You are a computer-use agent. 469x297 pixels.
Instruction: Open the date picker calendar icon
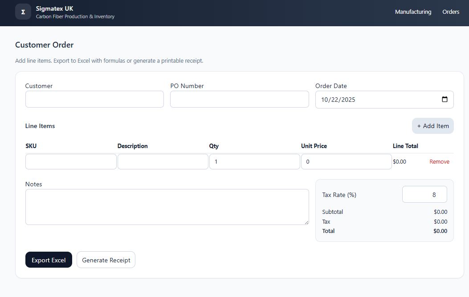coord(445,100)
